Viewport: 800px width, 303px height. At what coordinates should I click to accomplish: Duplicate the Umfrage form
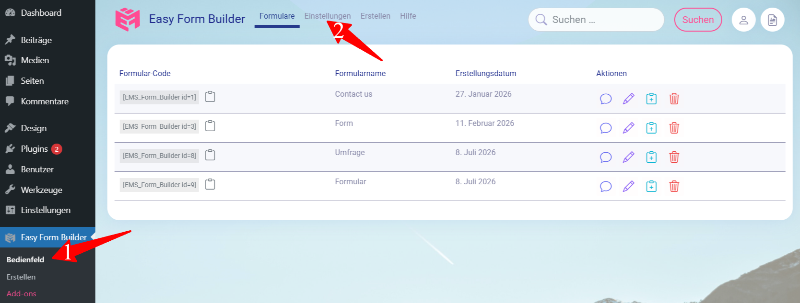[x=651, y=157]
